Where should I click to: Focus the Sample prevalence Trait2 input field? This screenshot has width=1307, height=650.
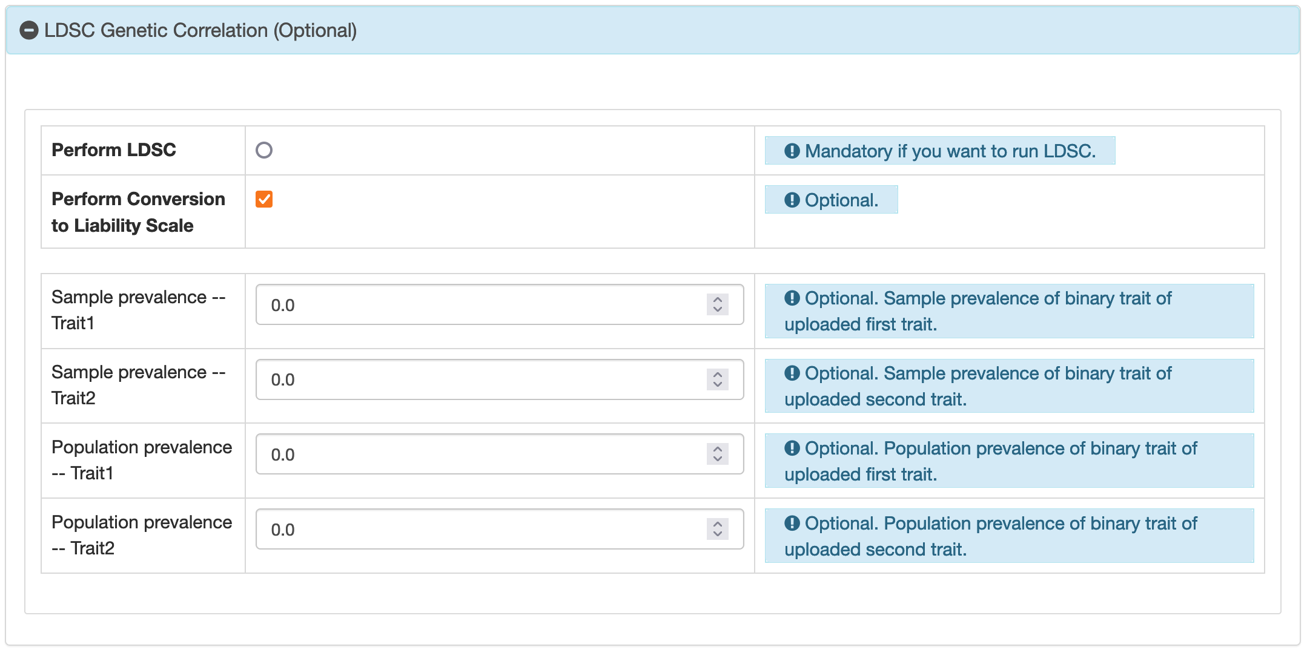coord(478,380)
